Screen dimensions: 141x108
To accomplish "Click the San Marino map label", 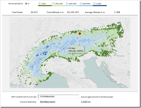I will click(86, 78).
